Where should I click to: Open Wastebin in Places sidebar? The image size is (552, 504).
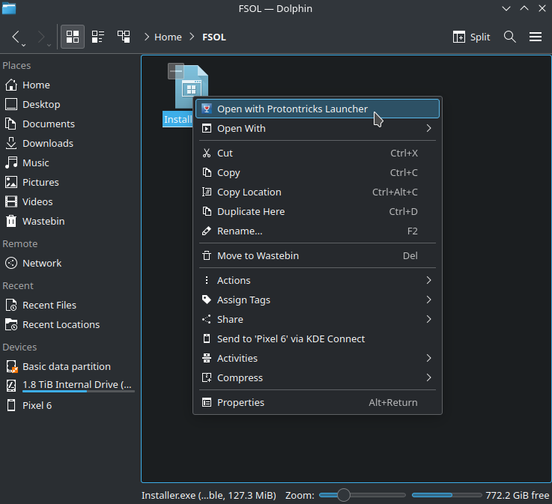point(43,222)
